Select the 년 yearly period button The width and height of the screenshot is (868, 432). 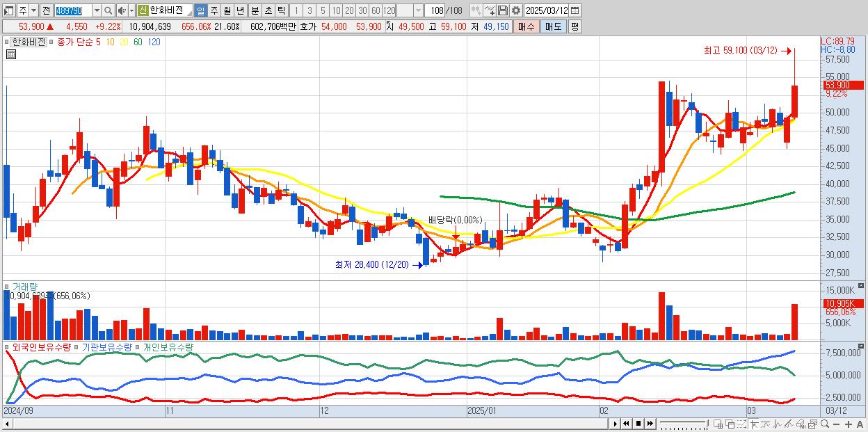[240, 10]
